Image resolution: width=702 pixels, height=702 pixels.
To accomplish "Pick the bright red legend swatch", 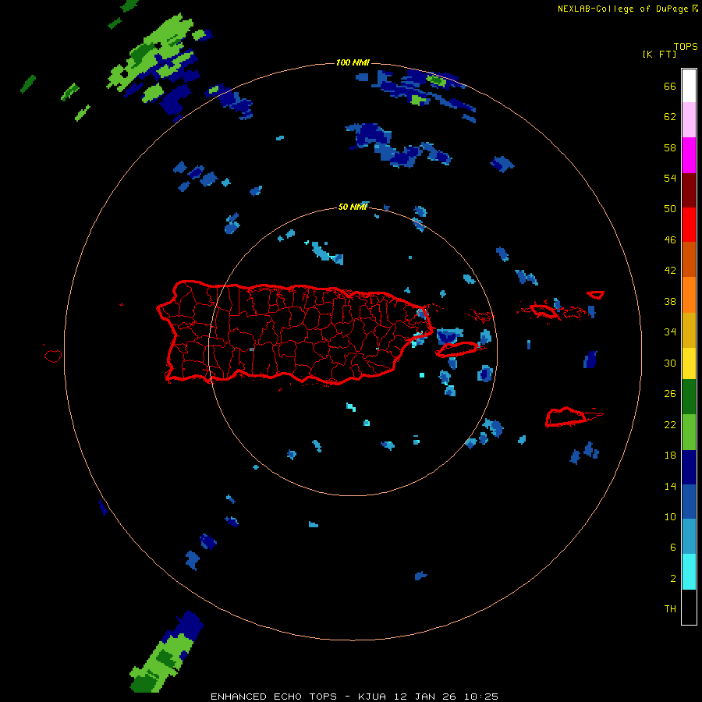I will point(689,225).
